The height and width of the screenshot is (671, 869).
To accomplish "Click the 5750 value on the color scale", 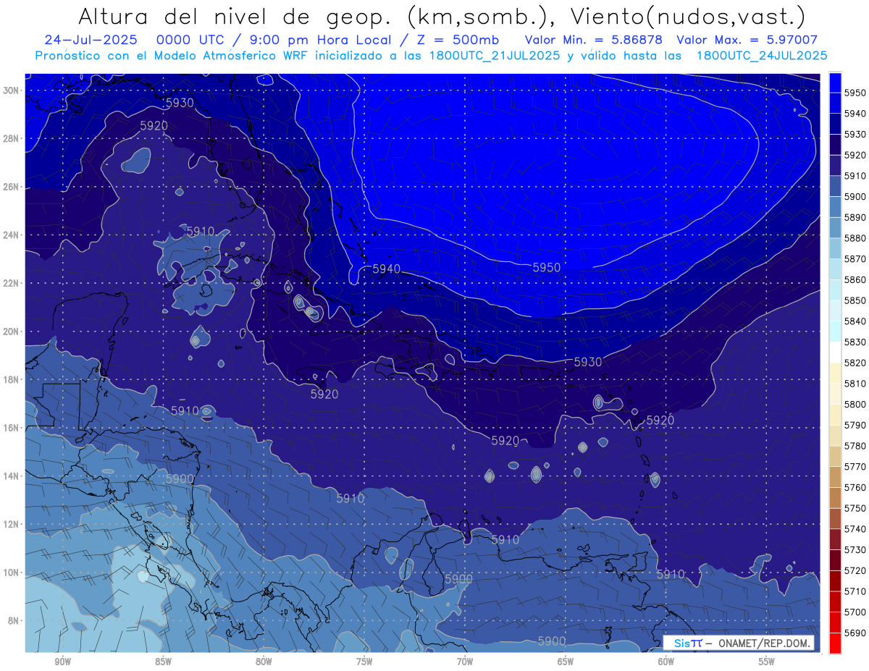I will pos(855,508).
